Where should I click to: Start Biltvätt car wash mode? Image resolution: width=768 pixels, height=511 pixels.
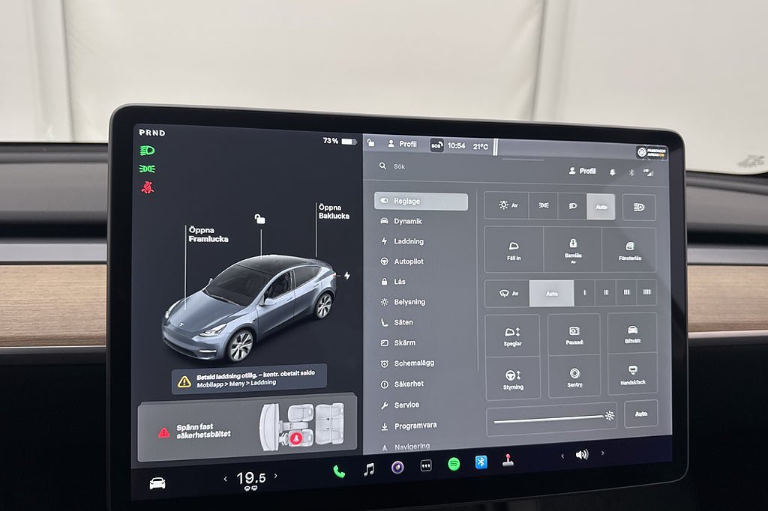(632, 334)
